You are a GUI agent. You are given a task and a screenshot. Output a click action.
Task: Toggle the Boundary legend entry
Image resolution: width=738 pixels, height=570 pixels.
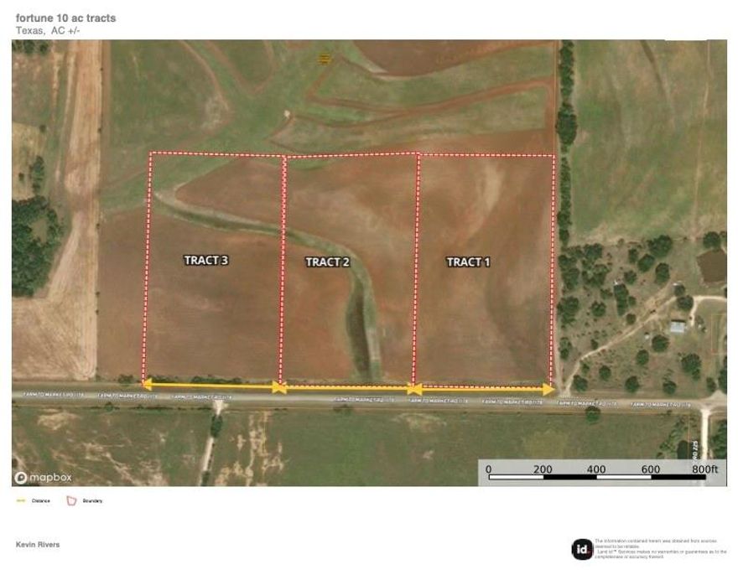[x=84, y=499]
